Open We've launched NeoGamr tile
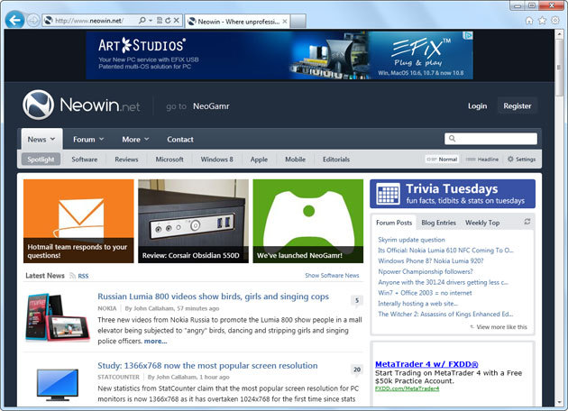This screenshot has height=411, width=568. click(308, 221)
